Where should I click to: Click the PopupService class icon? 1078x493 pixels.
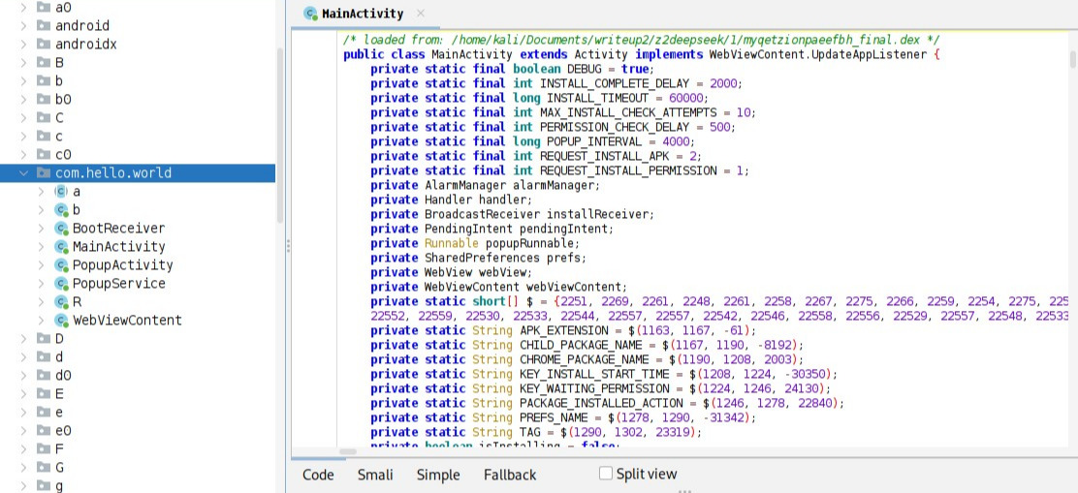click(x=61, y=284)
